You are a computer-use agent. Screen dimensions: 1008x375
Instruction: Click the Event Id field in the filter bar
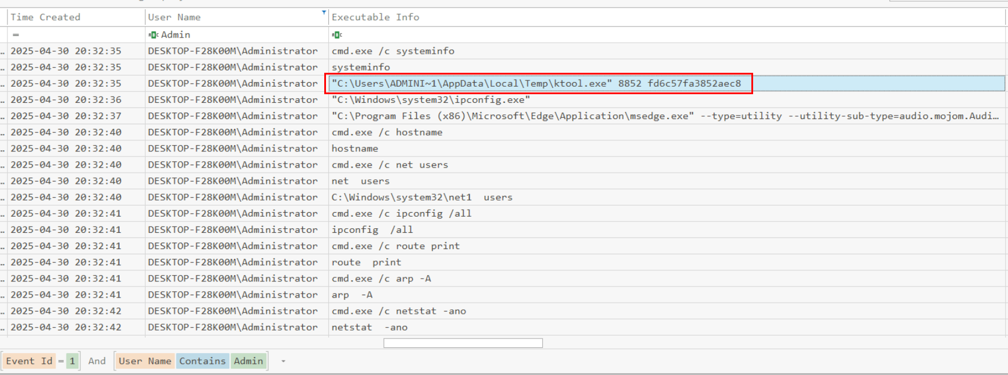tap(29, 361)
